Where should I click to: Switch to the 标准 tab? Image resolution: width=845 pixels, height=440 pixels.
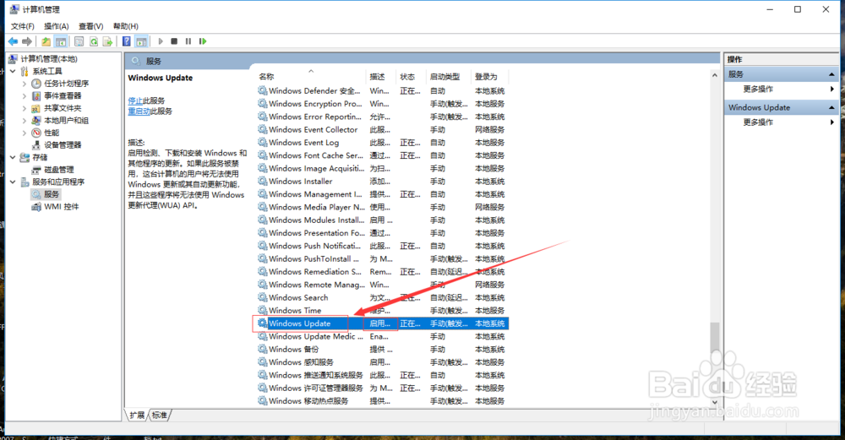pyautogui.click(x=160, y=416)
